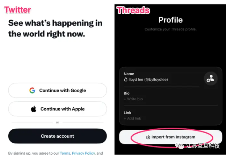Open the Privacy Policy link
This screenshot has height=156, width=227.
83,153
